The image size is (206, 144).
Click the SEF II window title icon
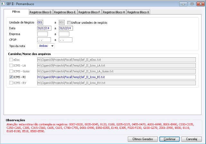(3, 4)
